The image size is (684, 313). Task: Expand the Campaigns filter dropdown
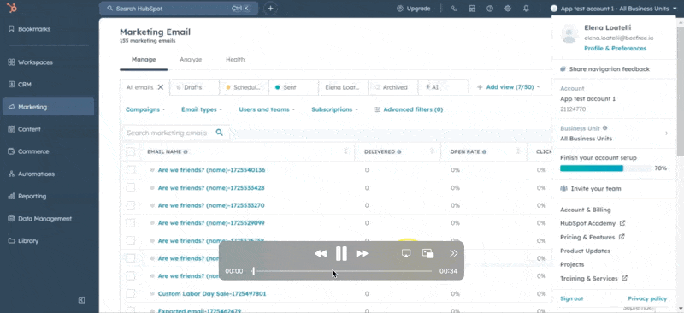tap(145, 109)
